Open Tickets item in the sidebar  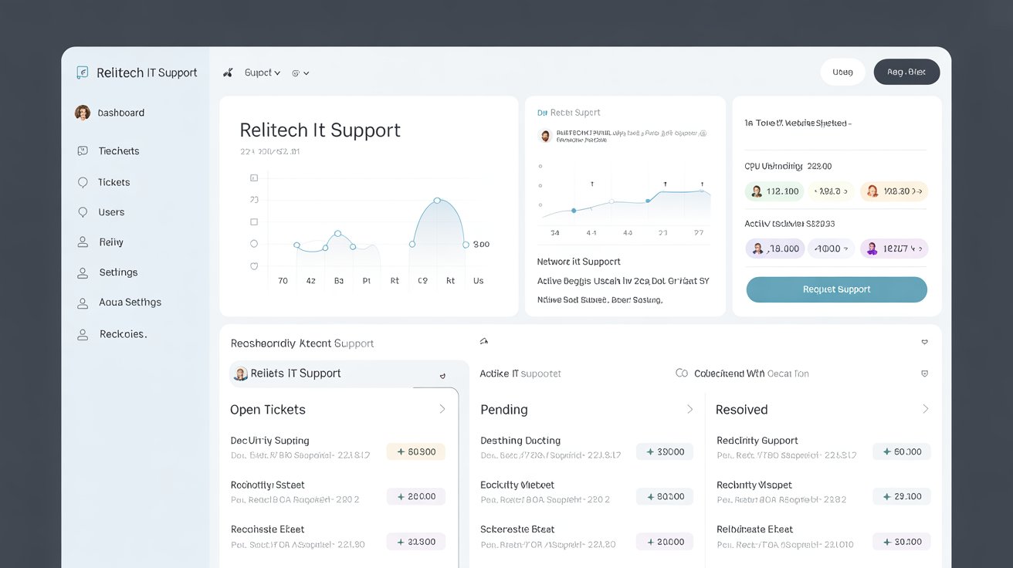[x=113, y=182]
